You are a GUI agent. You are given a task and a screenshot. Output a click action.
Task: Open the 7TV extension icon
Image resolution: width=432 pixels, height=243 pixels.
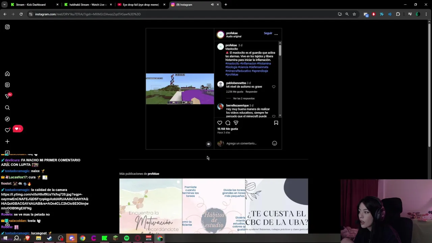click(x=382, y=14)
